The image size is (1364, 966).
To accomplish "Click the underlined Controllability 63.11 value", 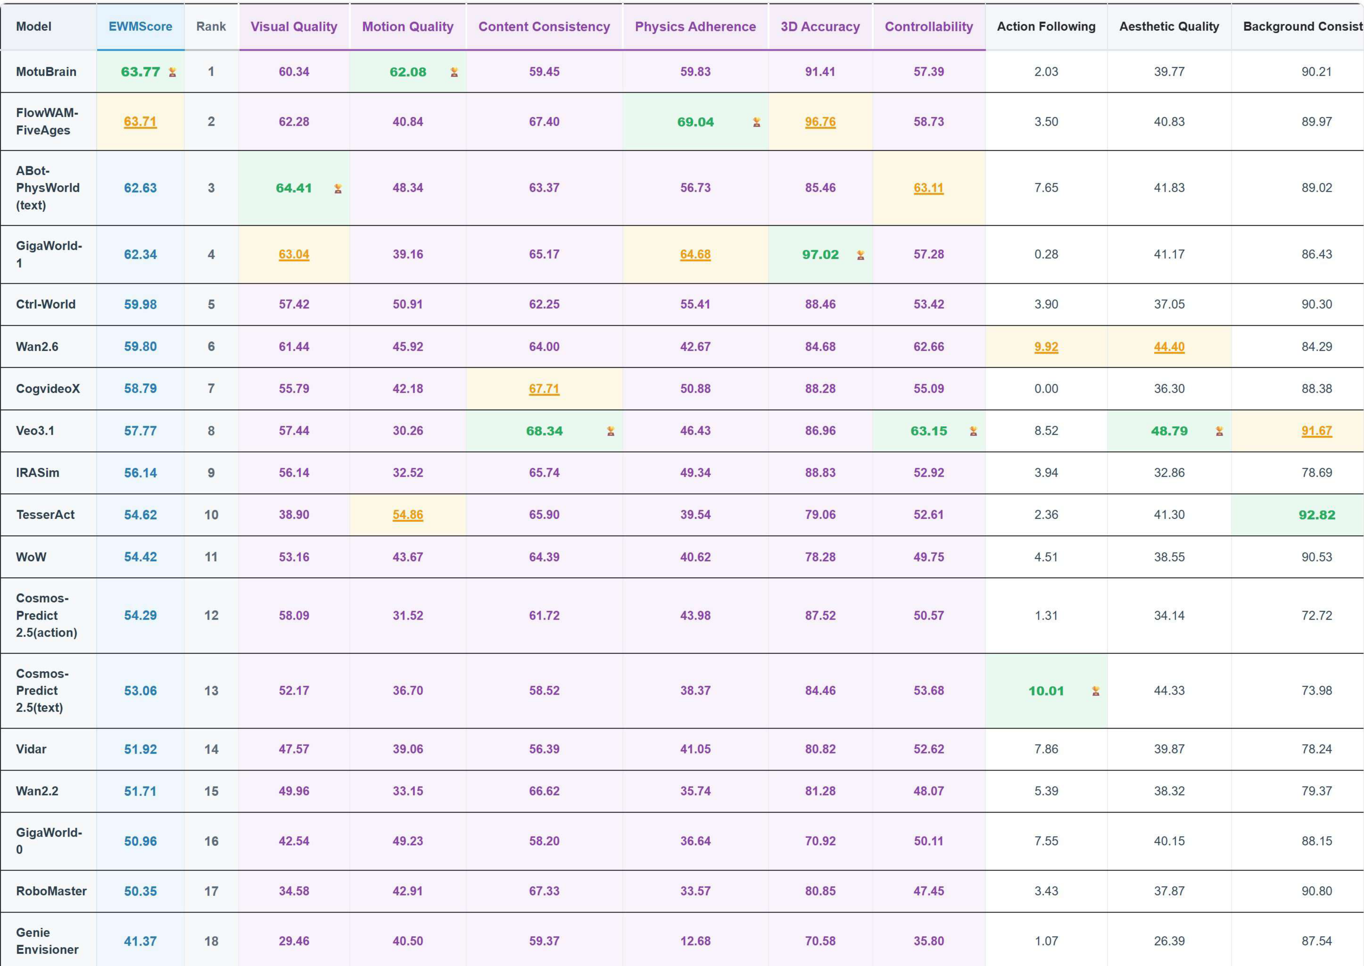I will pyautogui.click(x=929, y=188).
